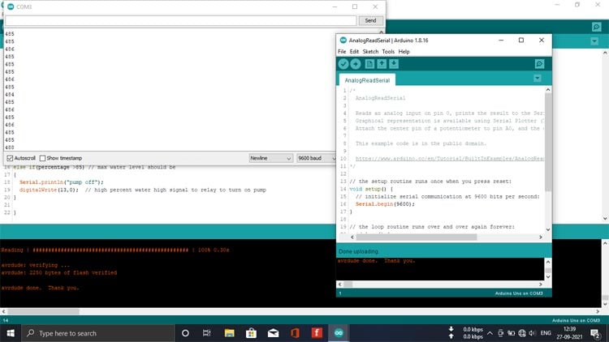Click the COM3 serial message input field
The width and height of the screenshot is (609, 342).
[181, 20]
